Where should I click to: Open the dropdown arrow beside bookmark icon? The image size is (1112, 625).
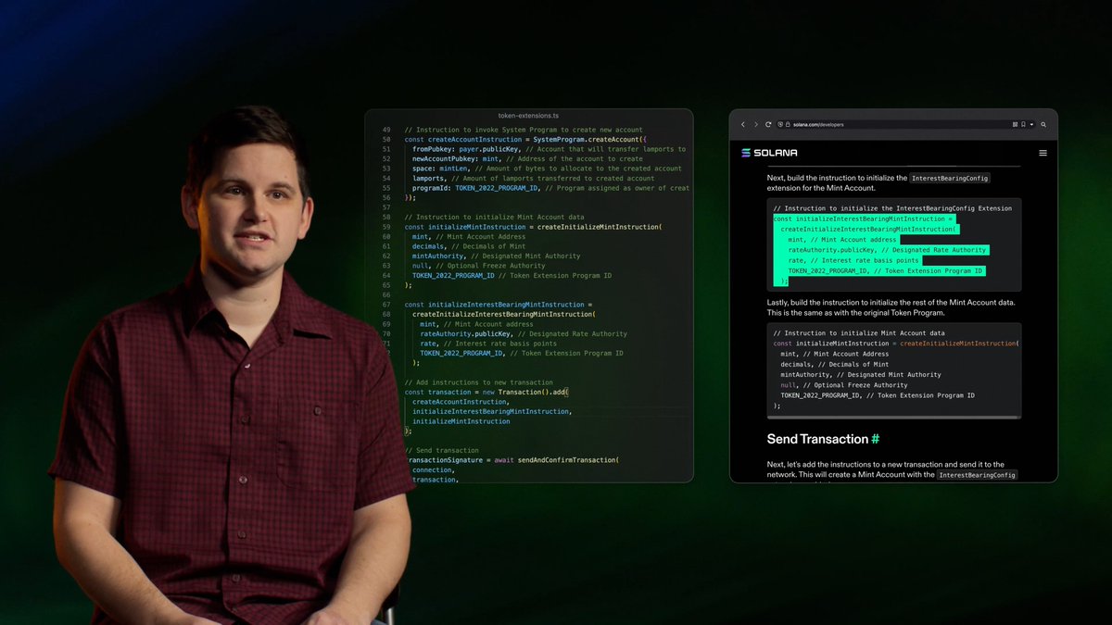coord(1030,124)
